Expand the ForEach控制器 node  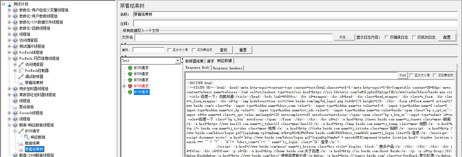point(15,70)
